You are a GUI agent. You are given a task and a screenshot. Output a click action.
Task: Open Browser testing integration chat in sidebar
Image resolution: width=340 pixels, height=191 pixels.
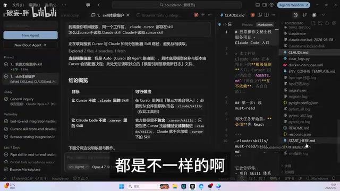[x=30, y=137]
